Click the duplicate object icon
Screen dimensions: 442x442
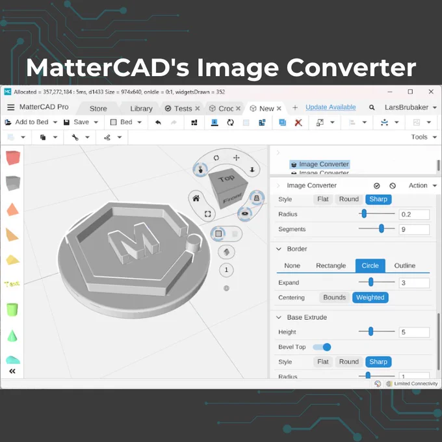click(x=282, y=122)
